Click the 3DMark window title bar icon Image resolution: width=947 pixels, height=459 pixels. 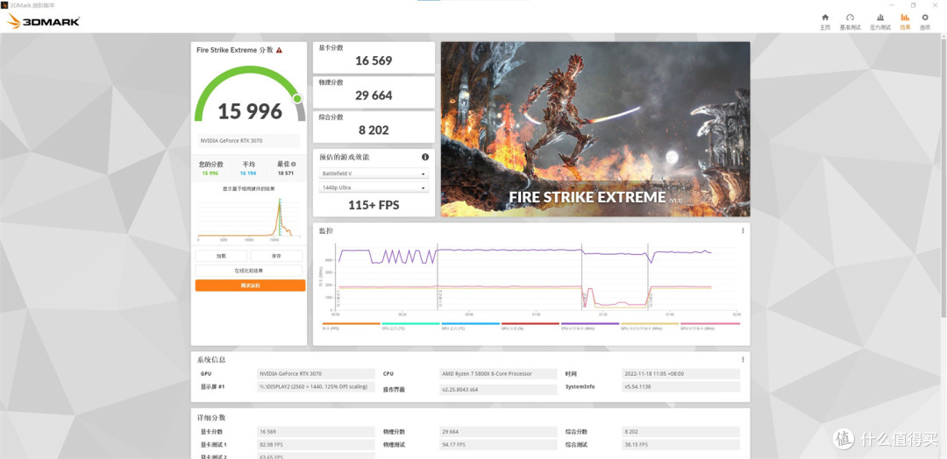4,5
